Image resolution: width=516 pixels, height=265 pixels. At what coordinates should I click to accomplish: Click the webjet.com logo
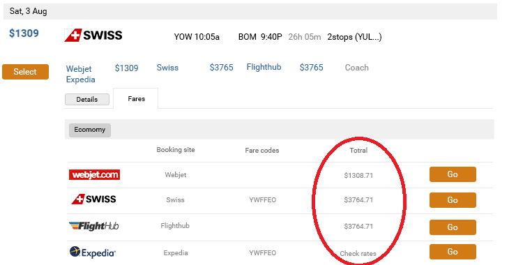coord(94,174)
